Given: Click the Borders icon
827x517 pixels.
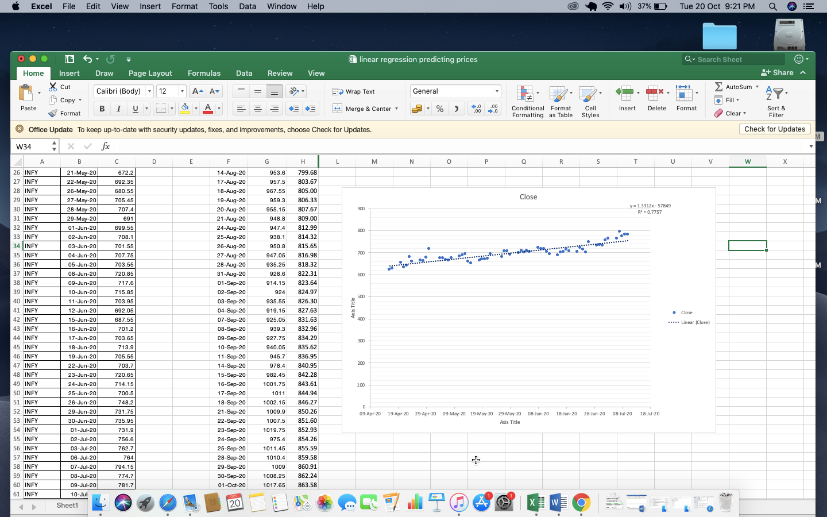Looking at the screenshot, I should 161,109.
